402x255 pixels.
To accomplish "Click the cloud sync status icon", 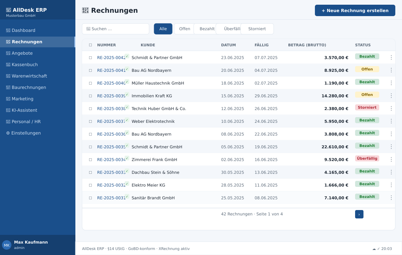I will point(374,249).
